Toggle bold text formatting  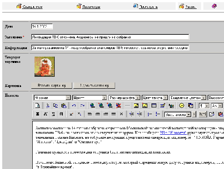coord(38,114)
